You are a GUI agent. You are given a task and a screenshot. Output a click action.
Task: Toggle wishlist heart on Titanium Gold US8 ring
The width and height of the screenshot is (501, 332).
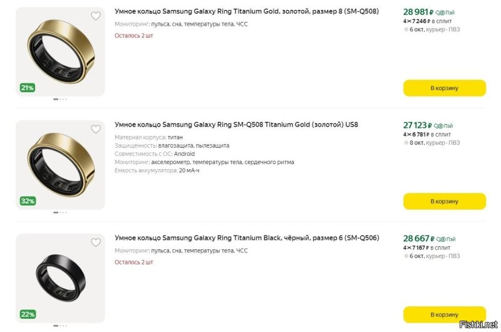pos(96,130)
